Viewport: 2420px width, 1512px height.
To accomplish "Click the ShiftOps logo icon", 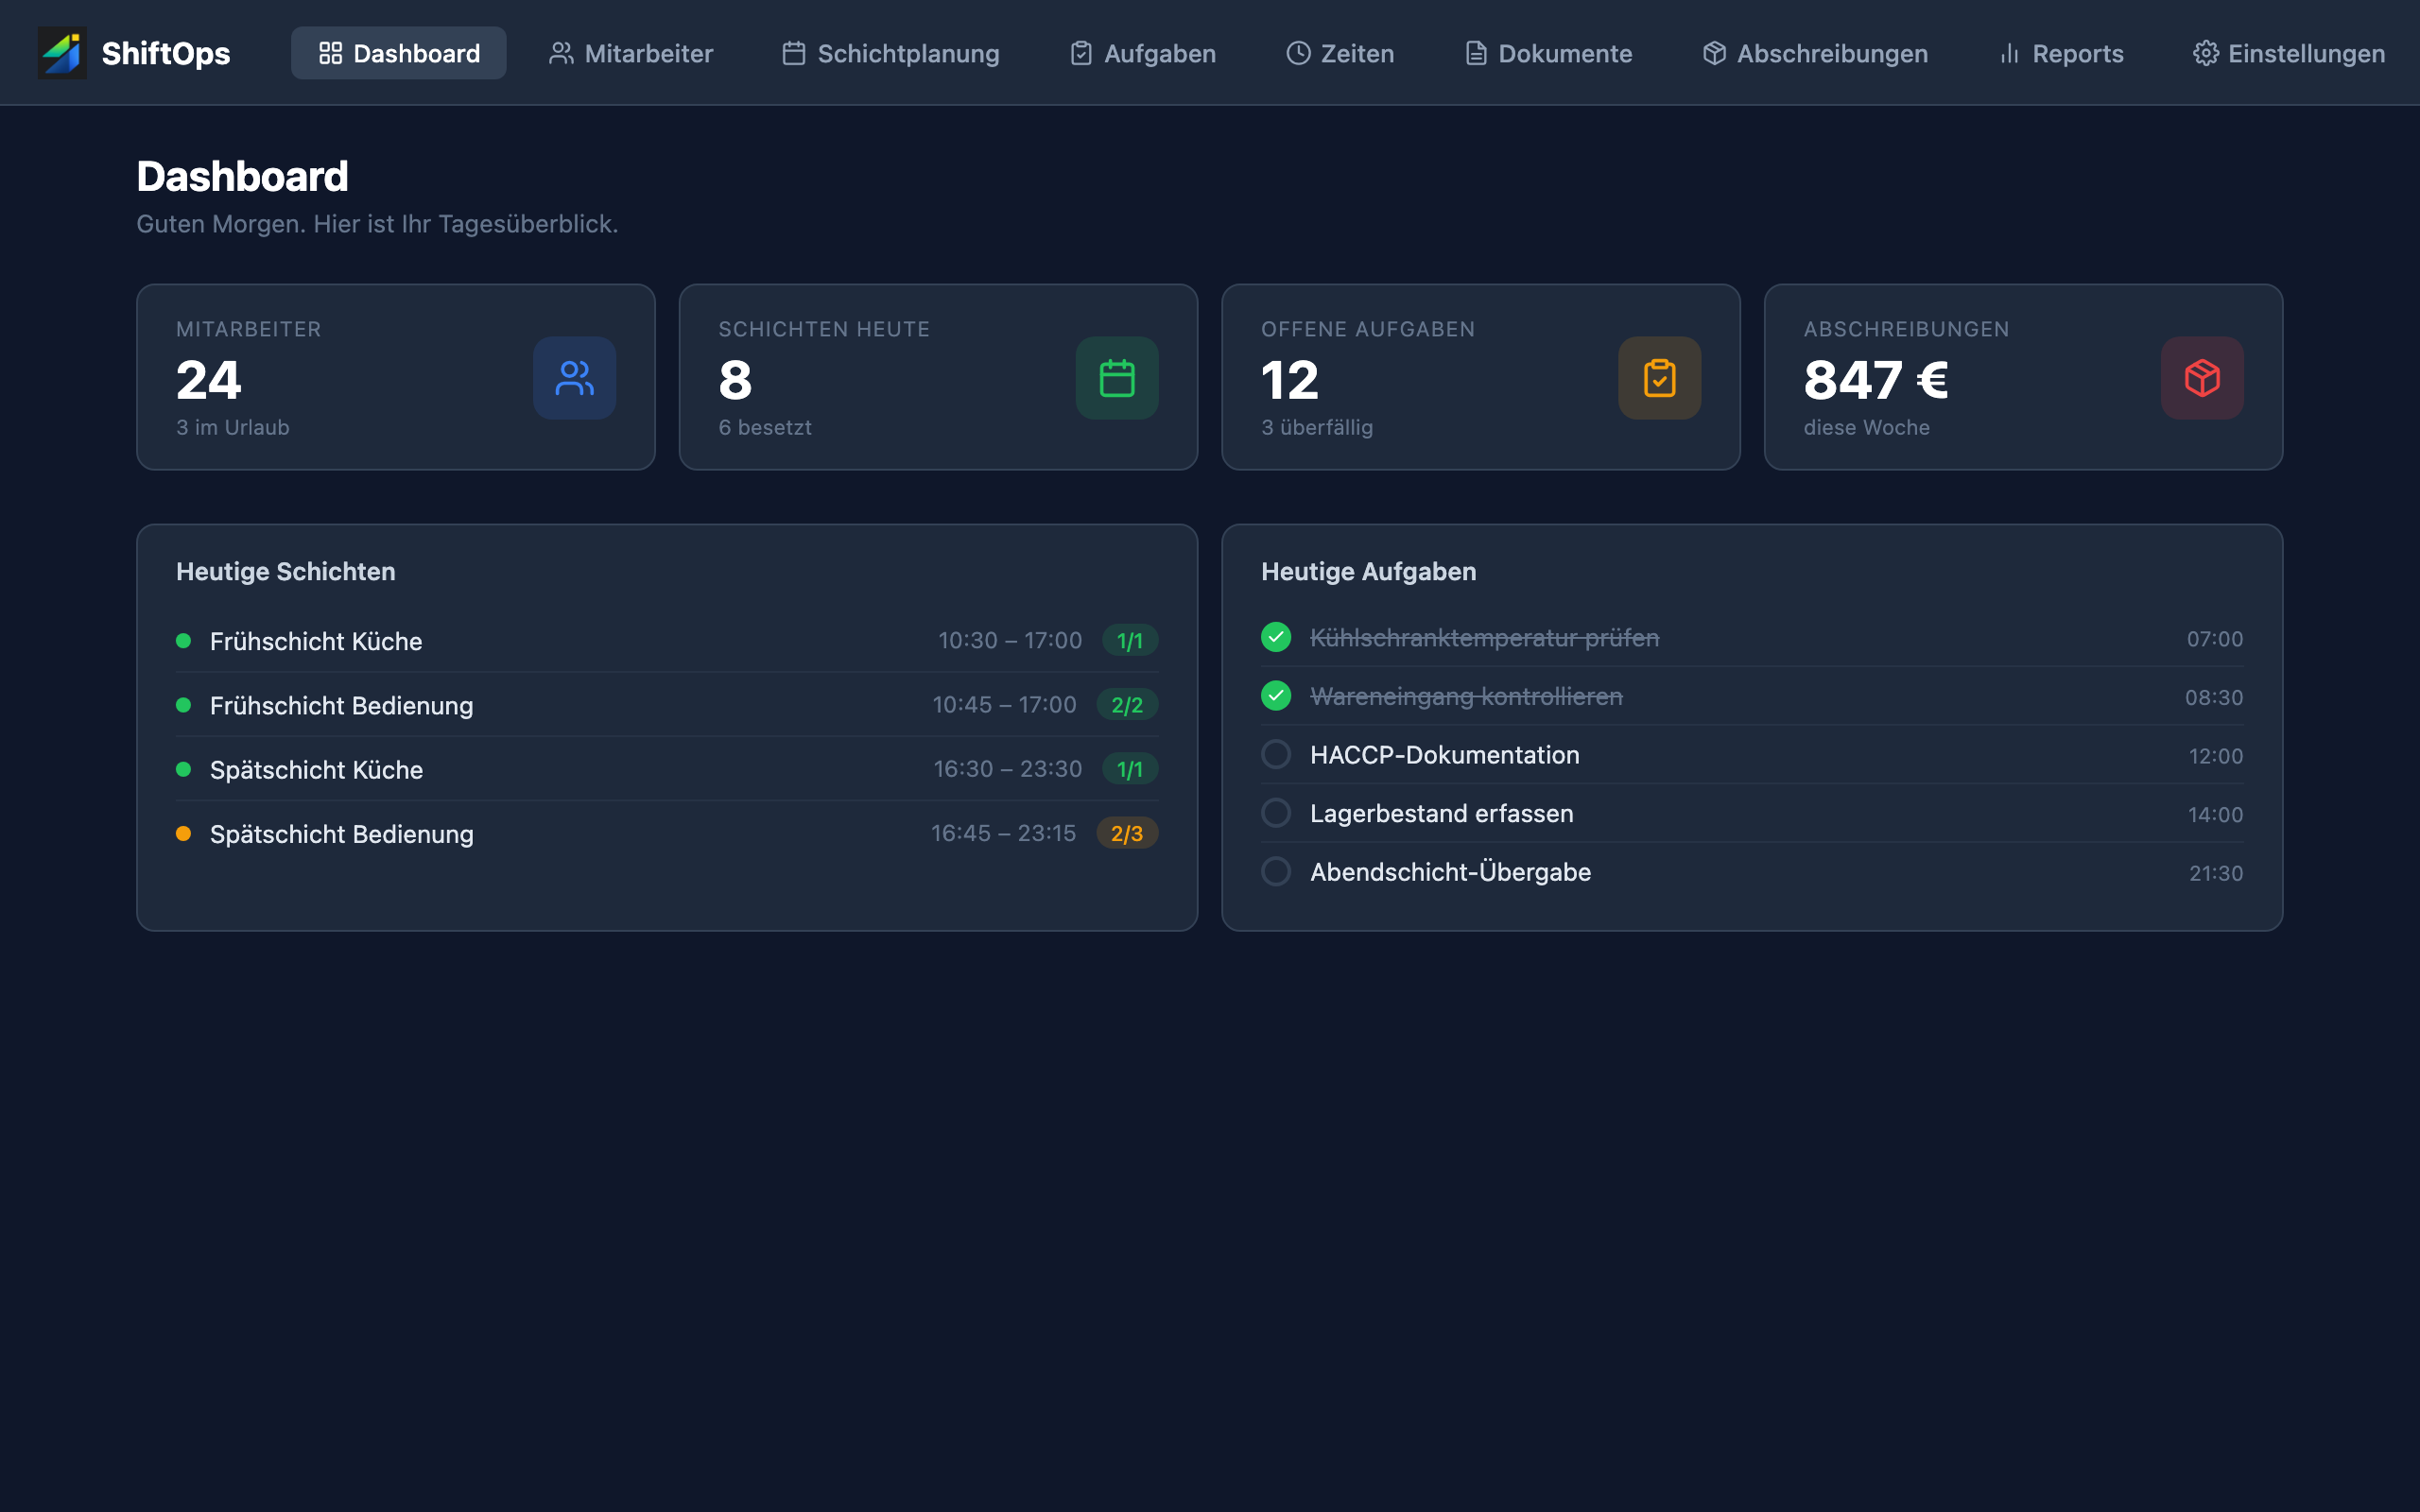I will pos(63,52).
